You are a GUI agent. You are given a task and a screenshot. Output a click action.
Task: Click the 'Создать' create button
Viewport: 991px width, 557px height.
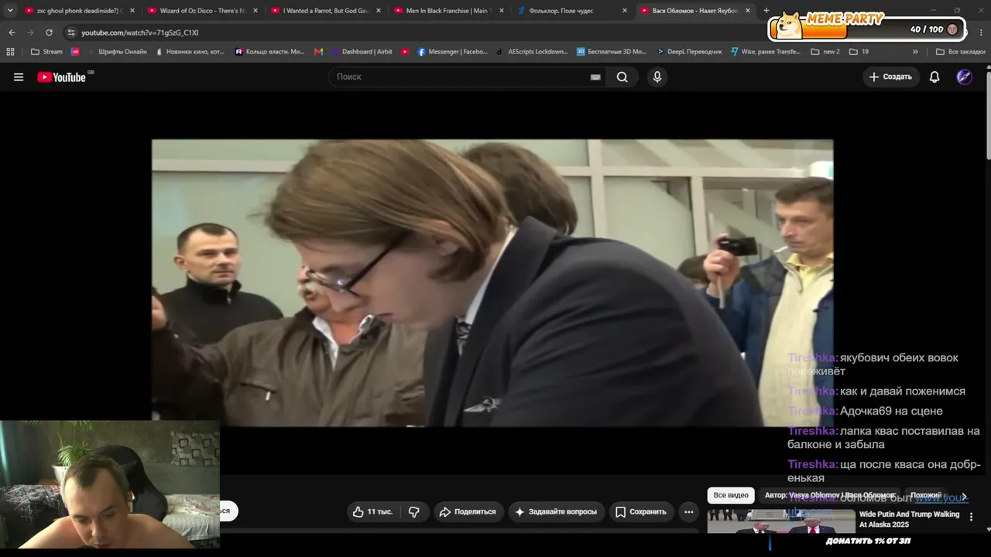point(890,77)
